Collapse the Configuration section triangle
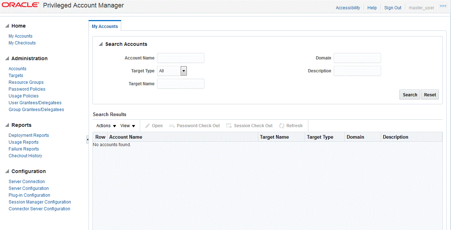451x230 pixels. coord(7,172)
